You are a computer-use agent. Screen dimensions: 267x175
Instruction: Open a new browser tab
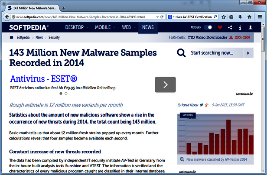[x=64, y=8]
